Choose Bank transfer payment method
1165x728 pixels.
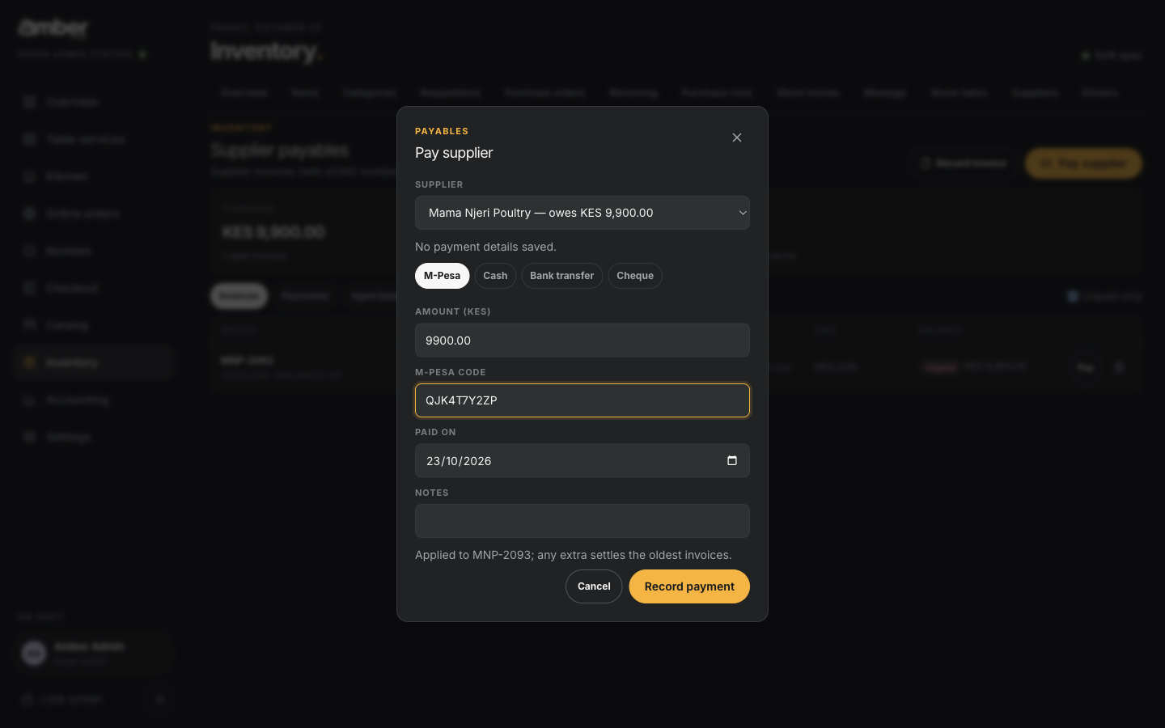[x=562, y=276]
